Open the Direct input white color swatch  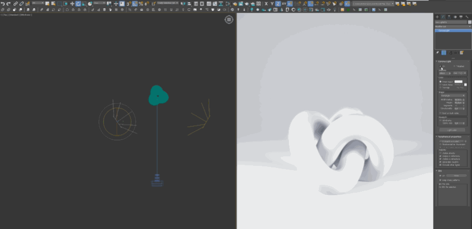[x=458, y=82]
